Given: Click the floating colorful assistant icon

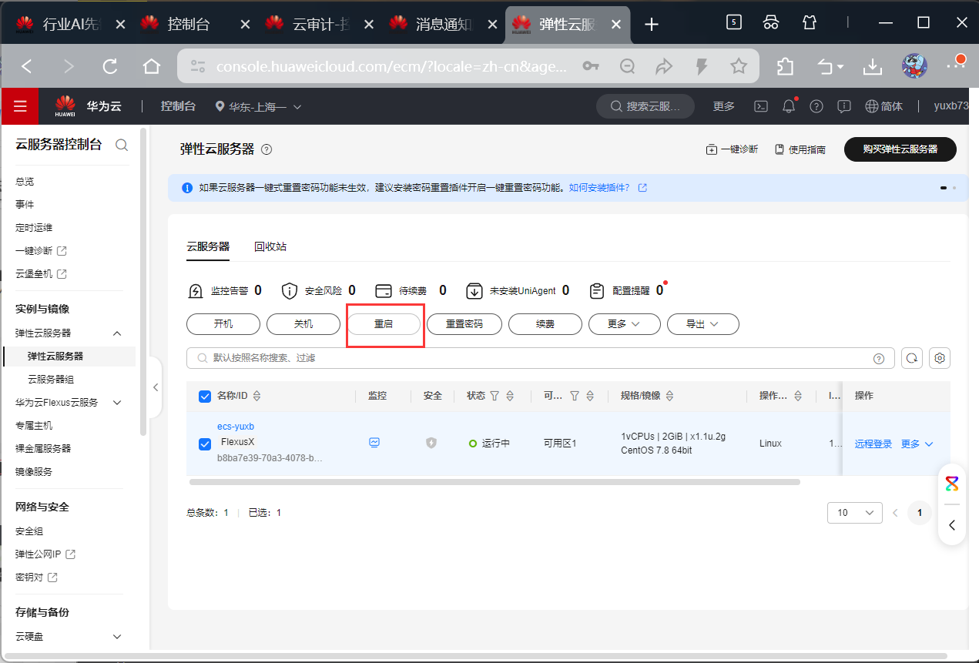Looking at the screenshot, I should (x=952, y=484).
